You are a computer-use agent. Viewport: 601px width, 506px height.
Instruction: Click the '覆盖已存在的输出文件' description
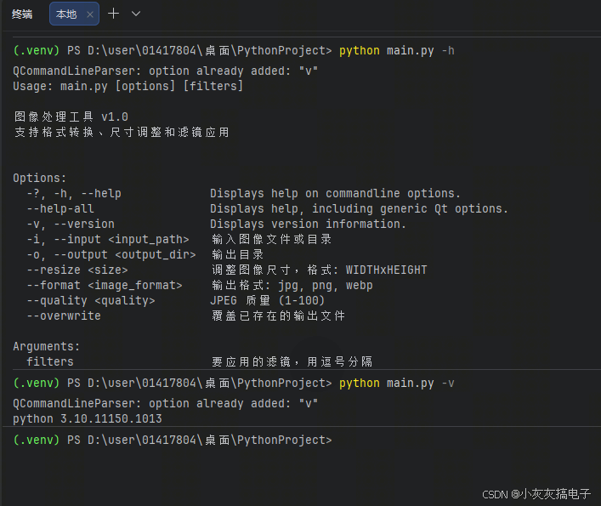(278, 316)
